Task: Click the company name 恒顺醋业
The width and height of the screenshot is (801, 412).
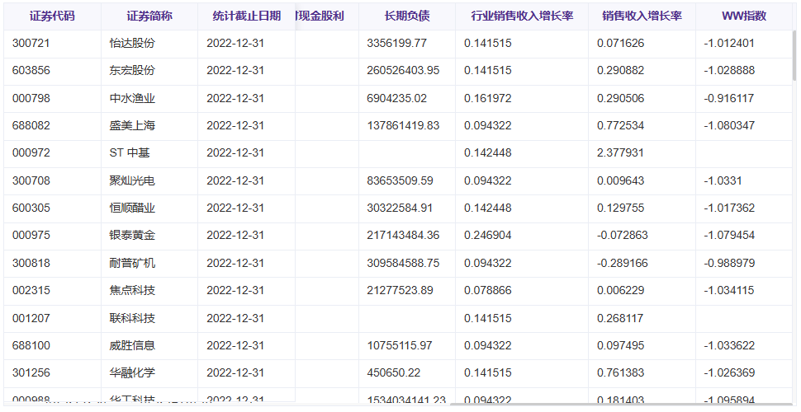Action: click(132, 208)
